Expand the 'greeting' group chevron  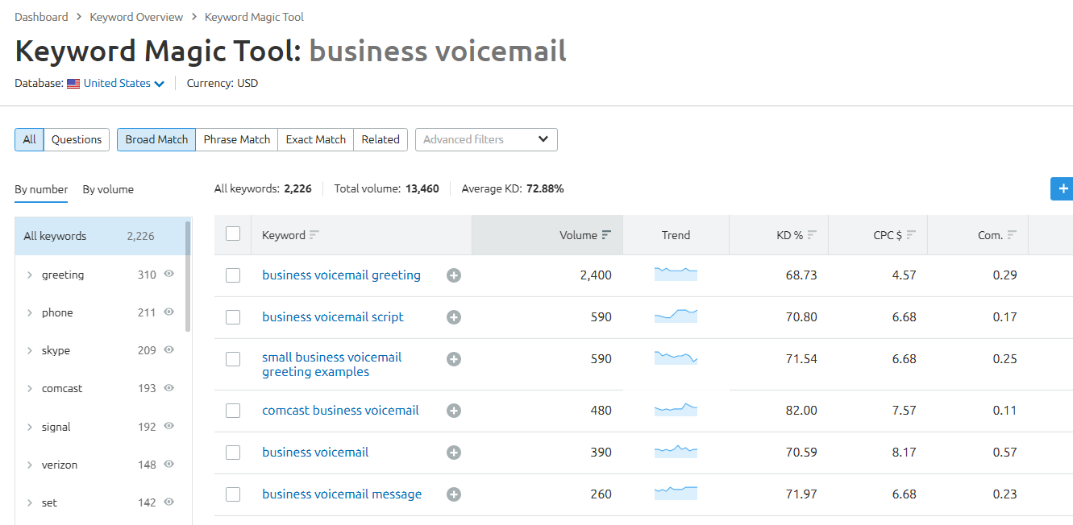[x=30, y=275]
